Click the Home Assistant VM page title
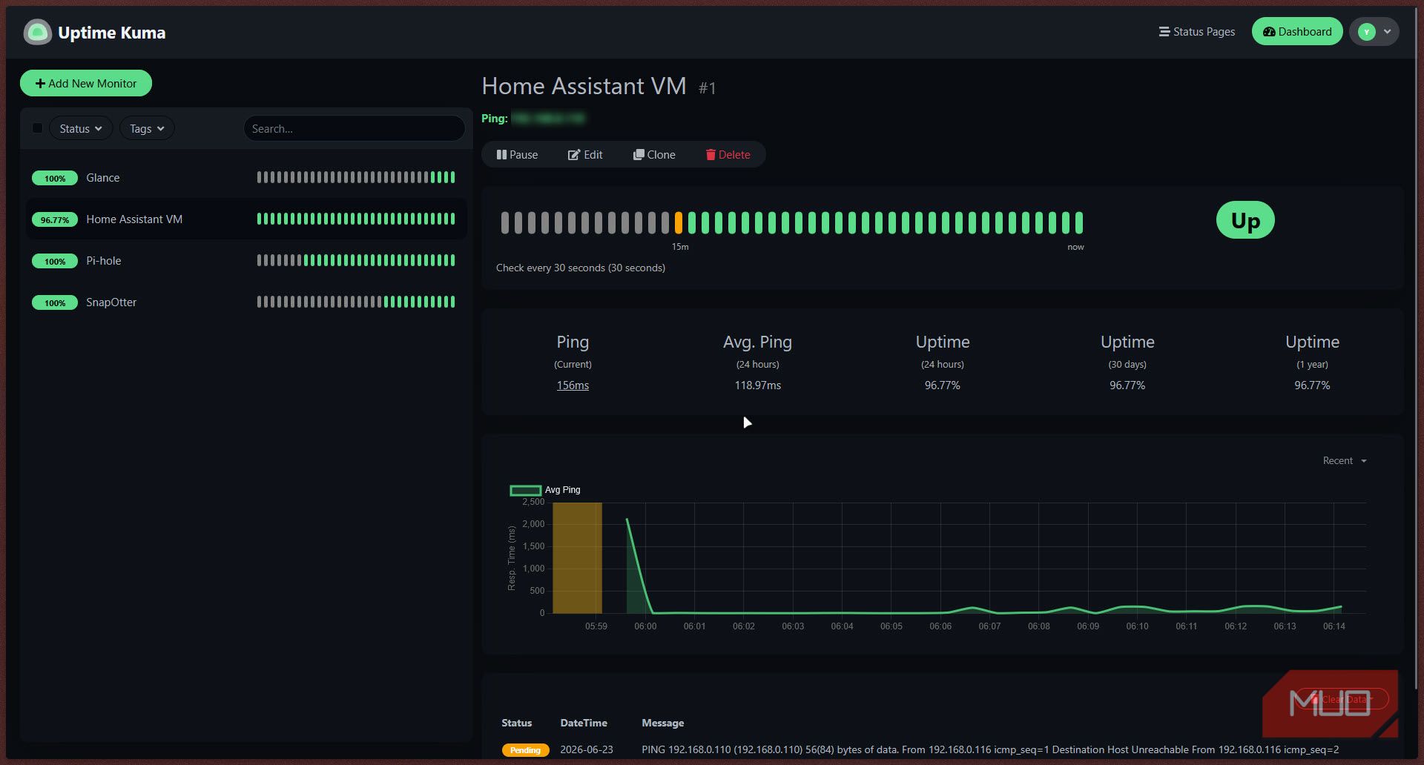The width and height of the screenshot is (1424, 765). tap(584, 86)
